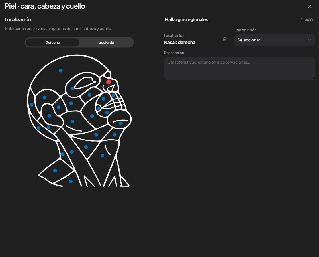Click the '1 región' counter text

pos(307,20)
